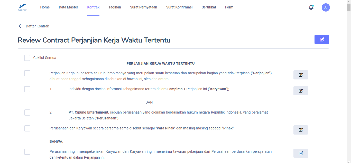Screen dimensions: 351x163
Task: Open the user profile avatar
Action: [x=326, y=7]
